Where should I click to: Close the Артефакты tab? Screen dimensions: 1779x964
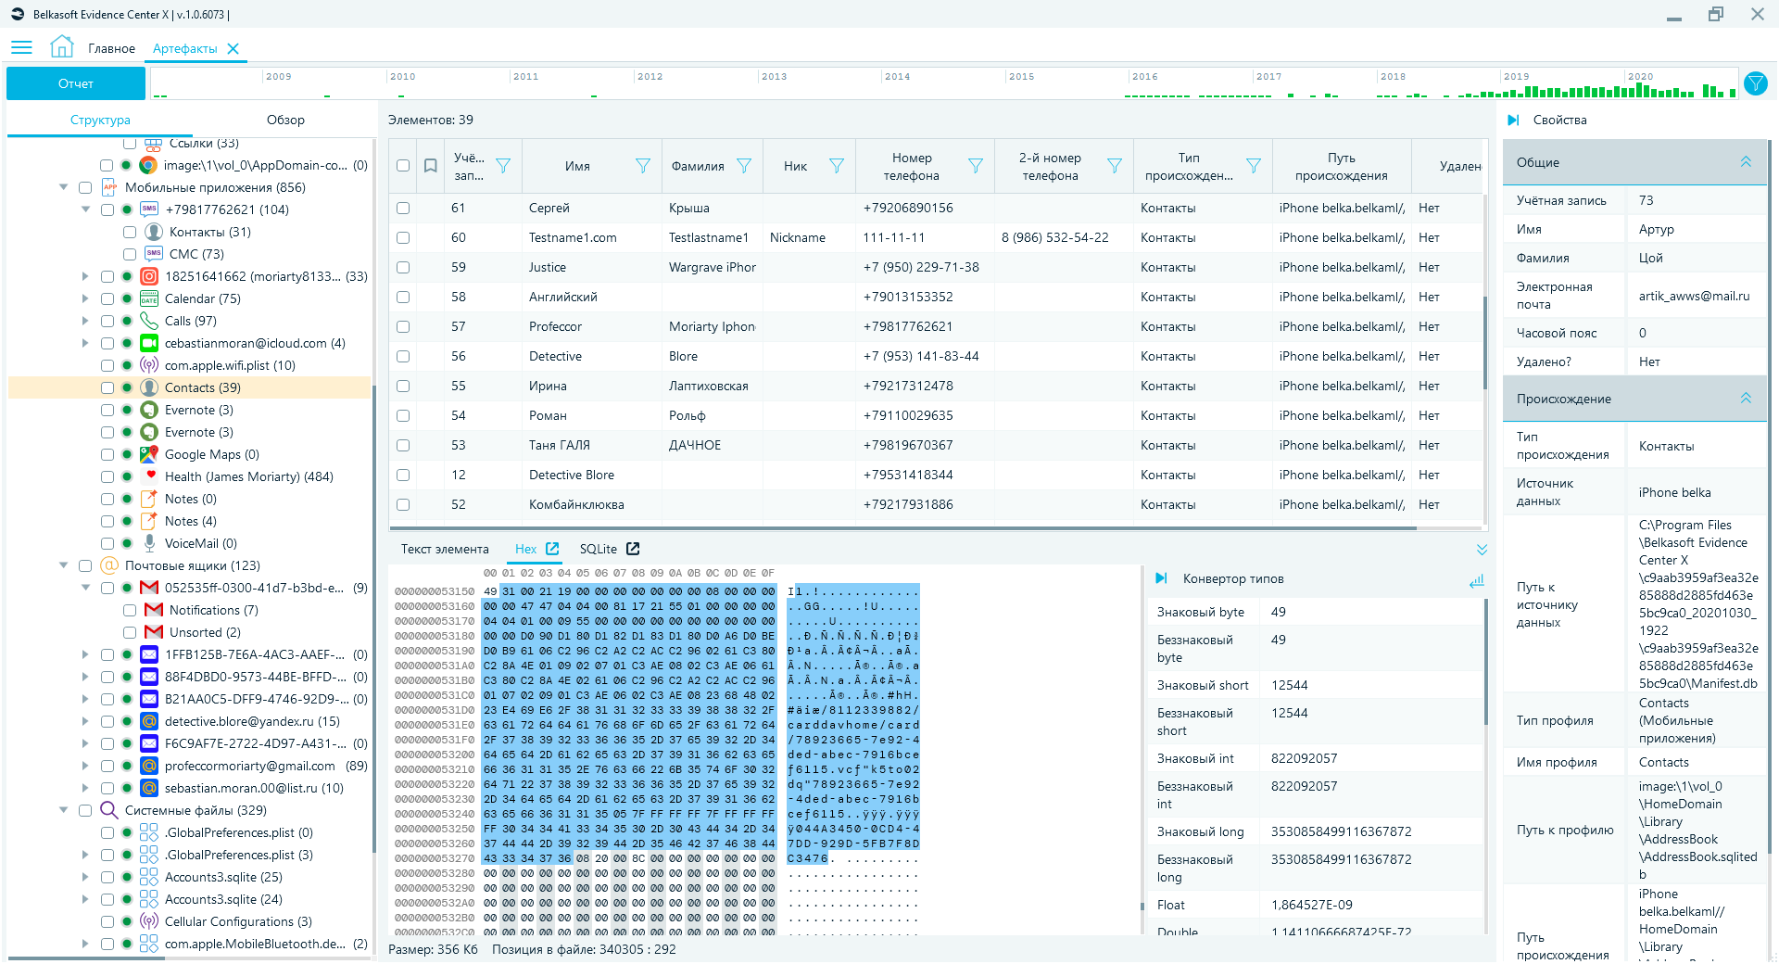point(233,48)
